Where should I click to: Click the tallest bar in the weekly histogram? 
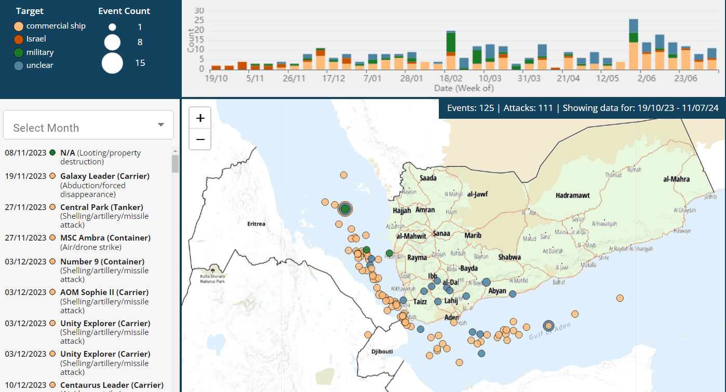633,45
